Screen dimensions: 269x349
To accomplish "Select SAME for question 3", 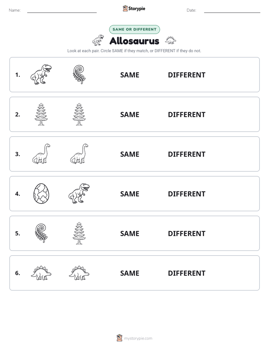I will 130,154.
